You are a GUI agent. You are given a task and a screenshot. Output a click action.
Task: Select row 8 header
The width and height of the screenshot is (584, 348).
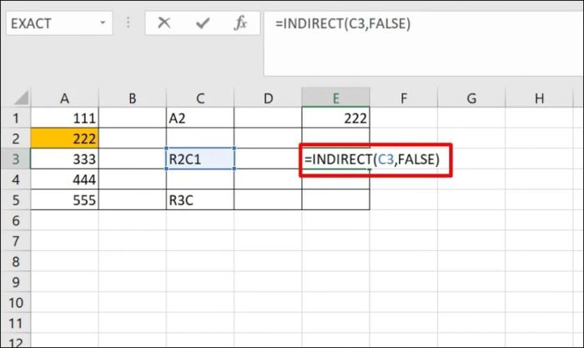16,261
